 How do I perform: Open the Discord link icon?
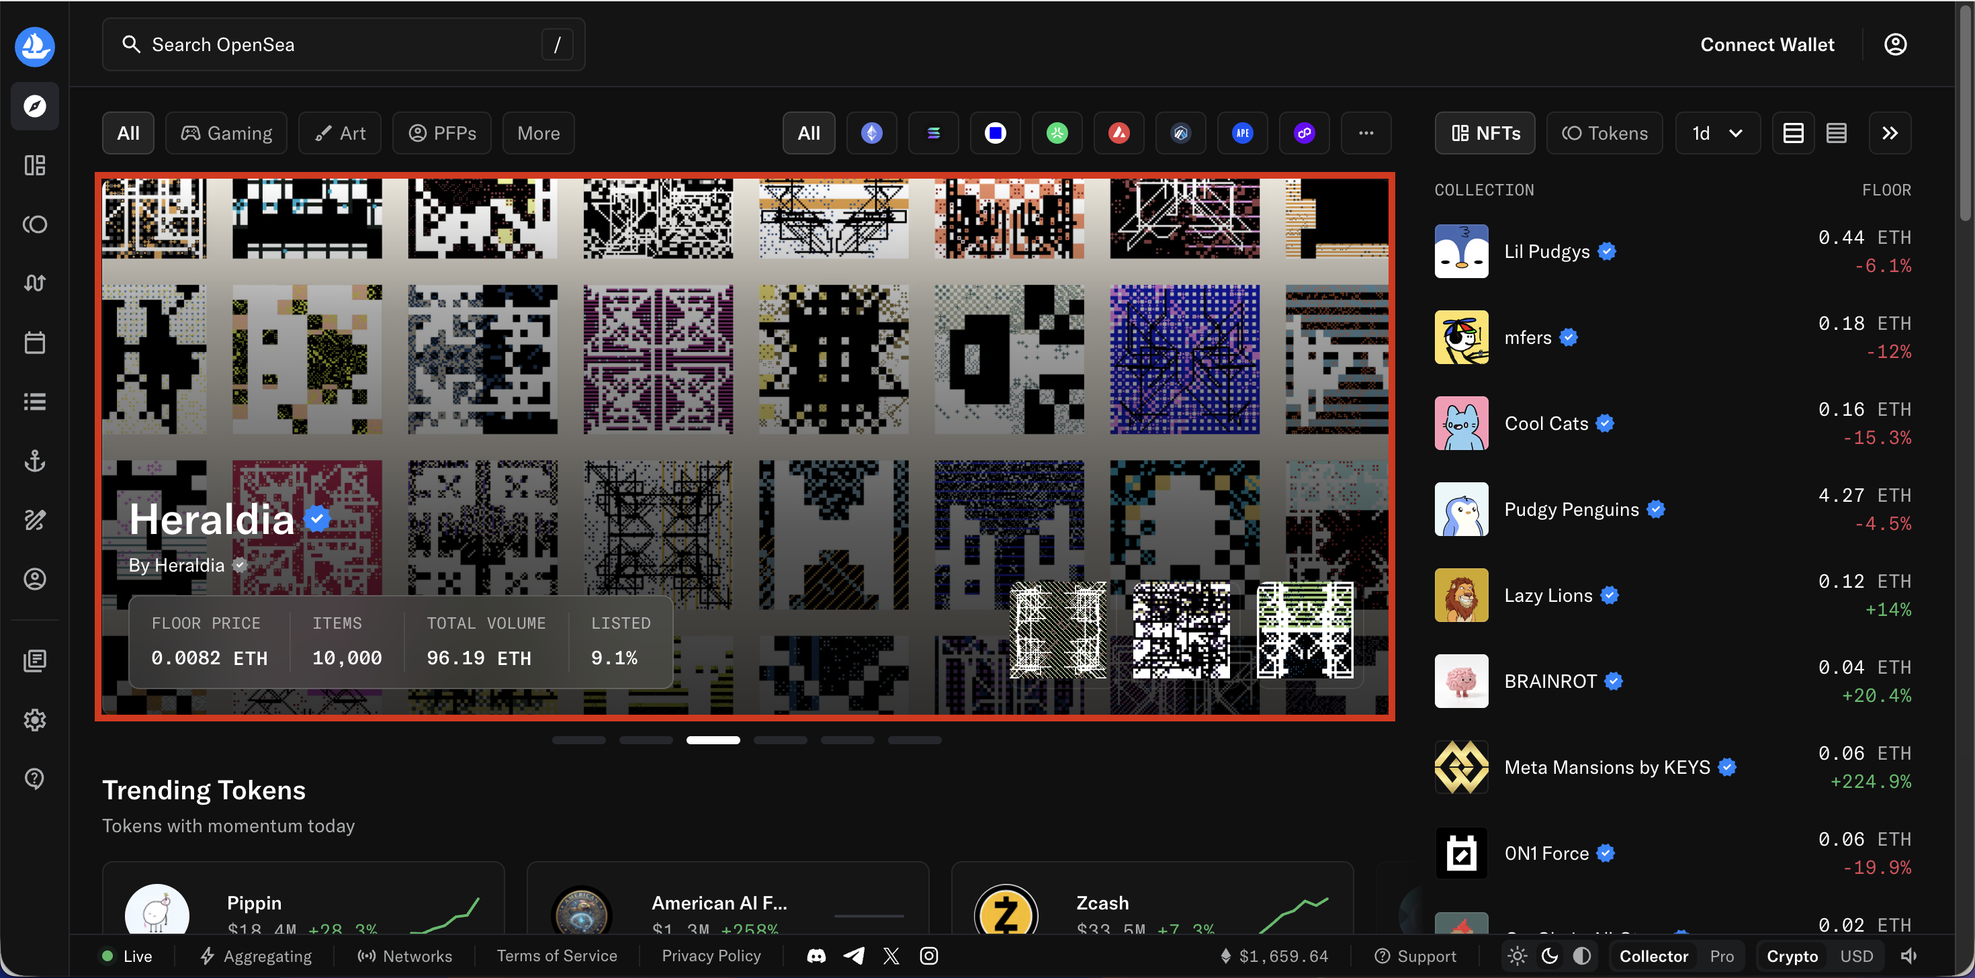coord(816,956)
